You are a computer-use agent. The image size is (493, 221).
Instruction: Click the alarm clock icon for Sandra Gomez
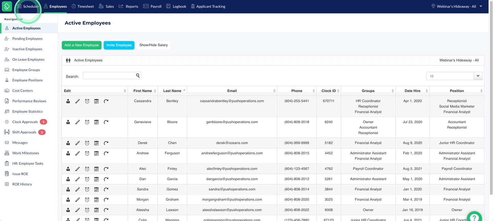point(87,189)
